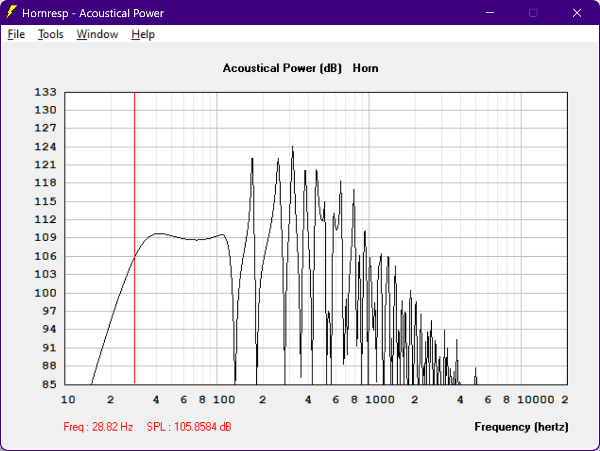Image resolution: width=600 pixels, height=451 pixels.
Task: Open the Window menu
Action: pos(97,35)
